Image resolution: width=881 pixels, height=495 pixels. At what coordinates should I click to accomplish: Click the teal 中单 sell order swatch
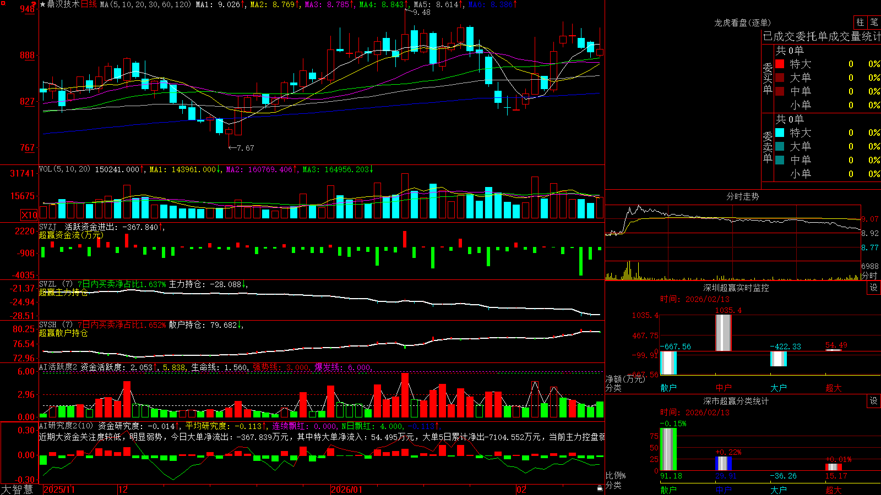coord(780,160)
